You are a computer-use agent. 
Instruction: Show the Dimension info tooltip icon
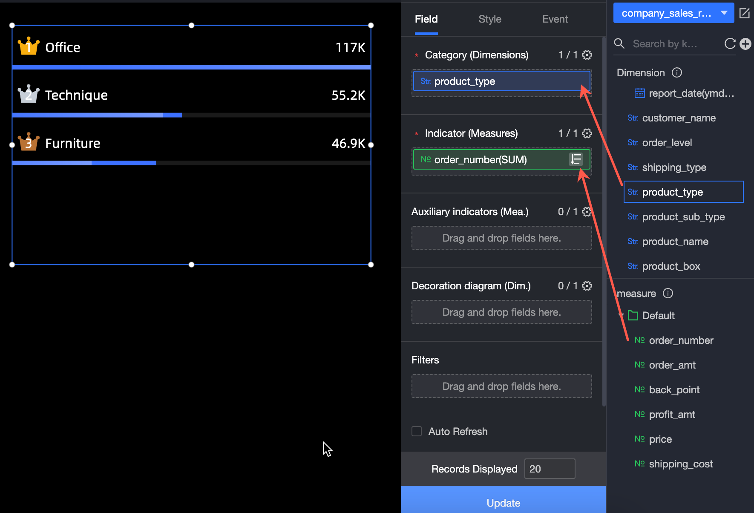677,72
